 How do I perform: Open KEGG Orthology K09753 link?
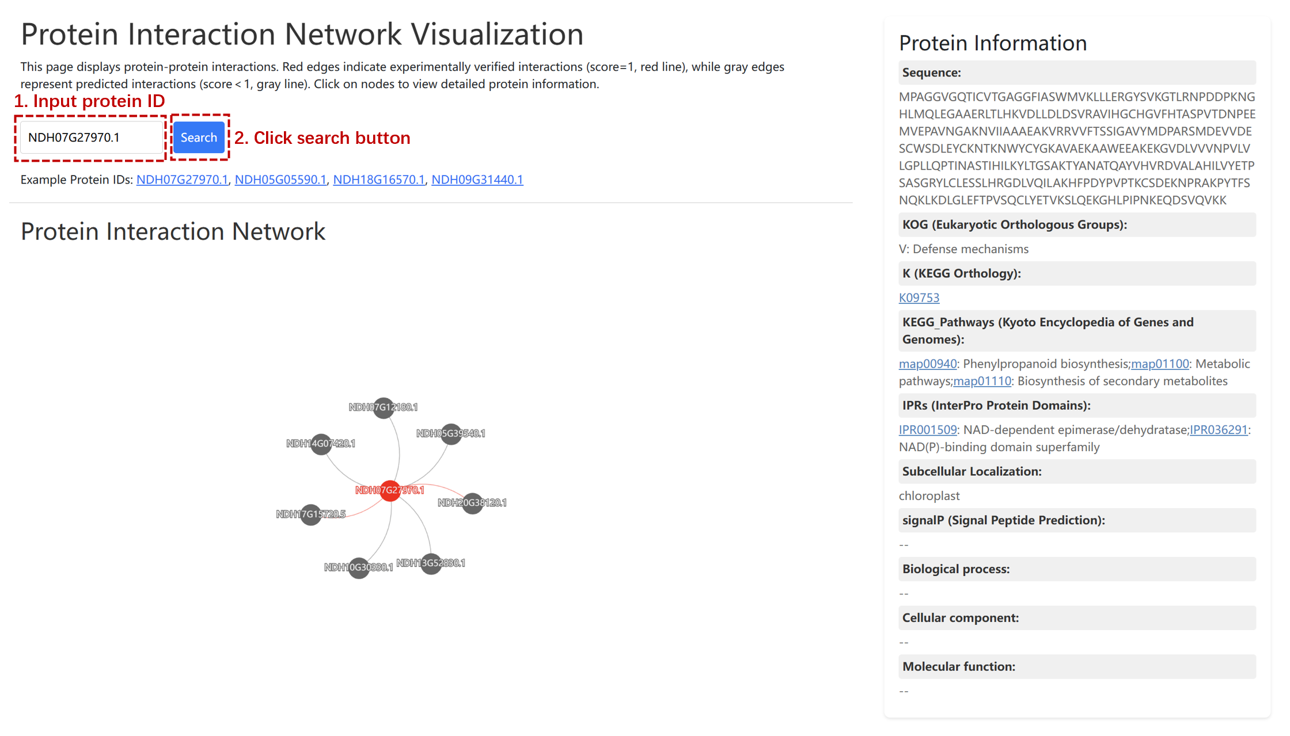point(919,298)
